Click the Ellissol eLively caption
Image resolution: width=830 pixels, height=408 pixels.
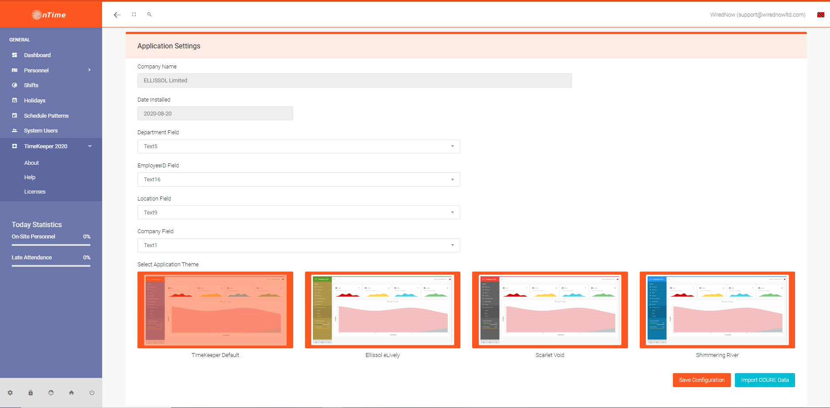tap(383, 355)
